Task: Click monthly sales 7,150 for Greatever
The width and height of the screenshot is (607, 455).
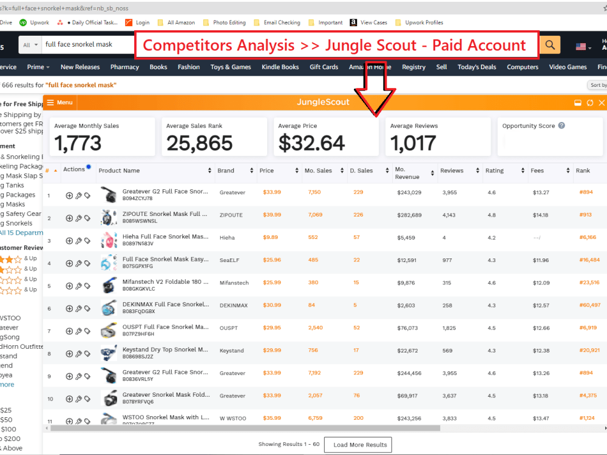Action: point(314,192)
